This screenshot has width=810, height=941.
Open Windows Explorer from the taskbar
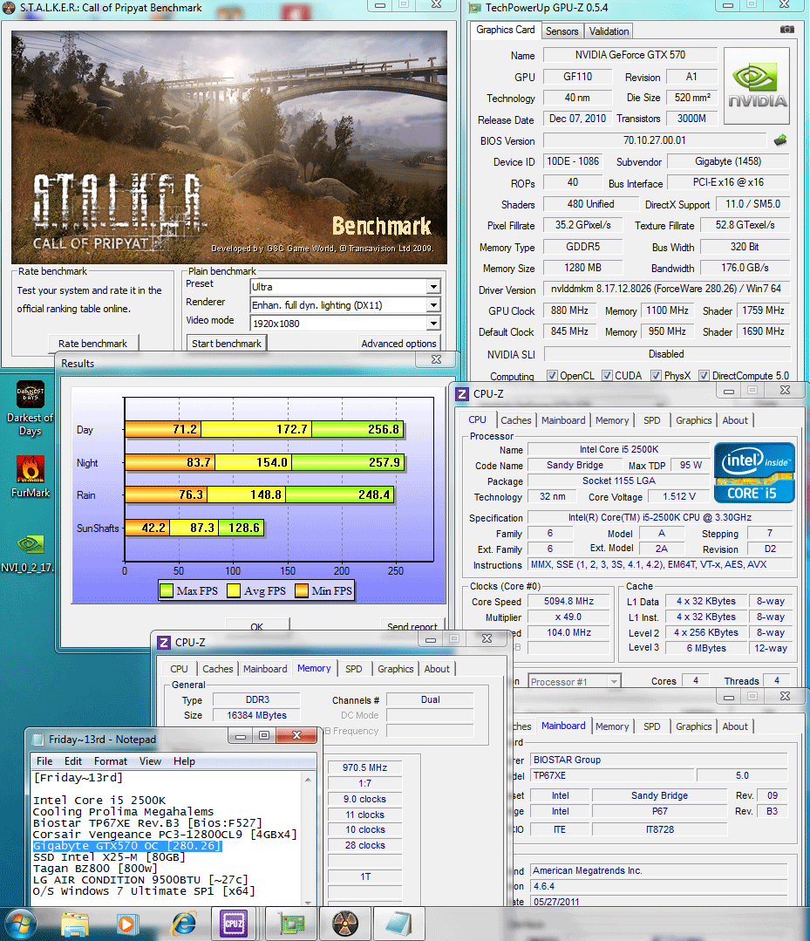pyautogui.click(x=74, y=924)
